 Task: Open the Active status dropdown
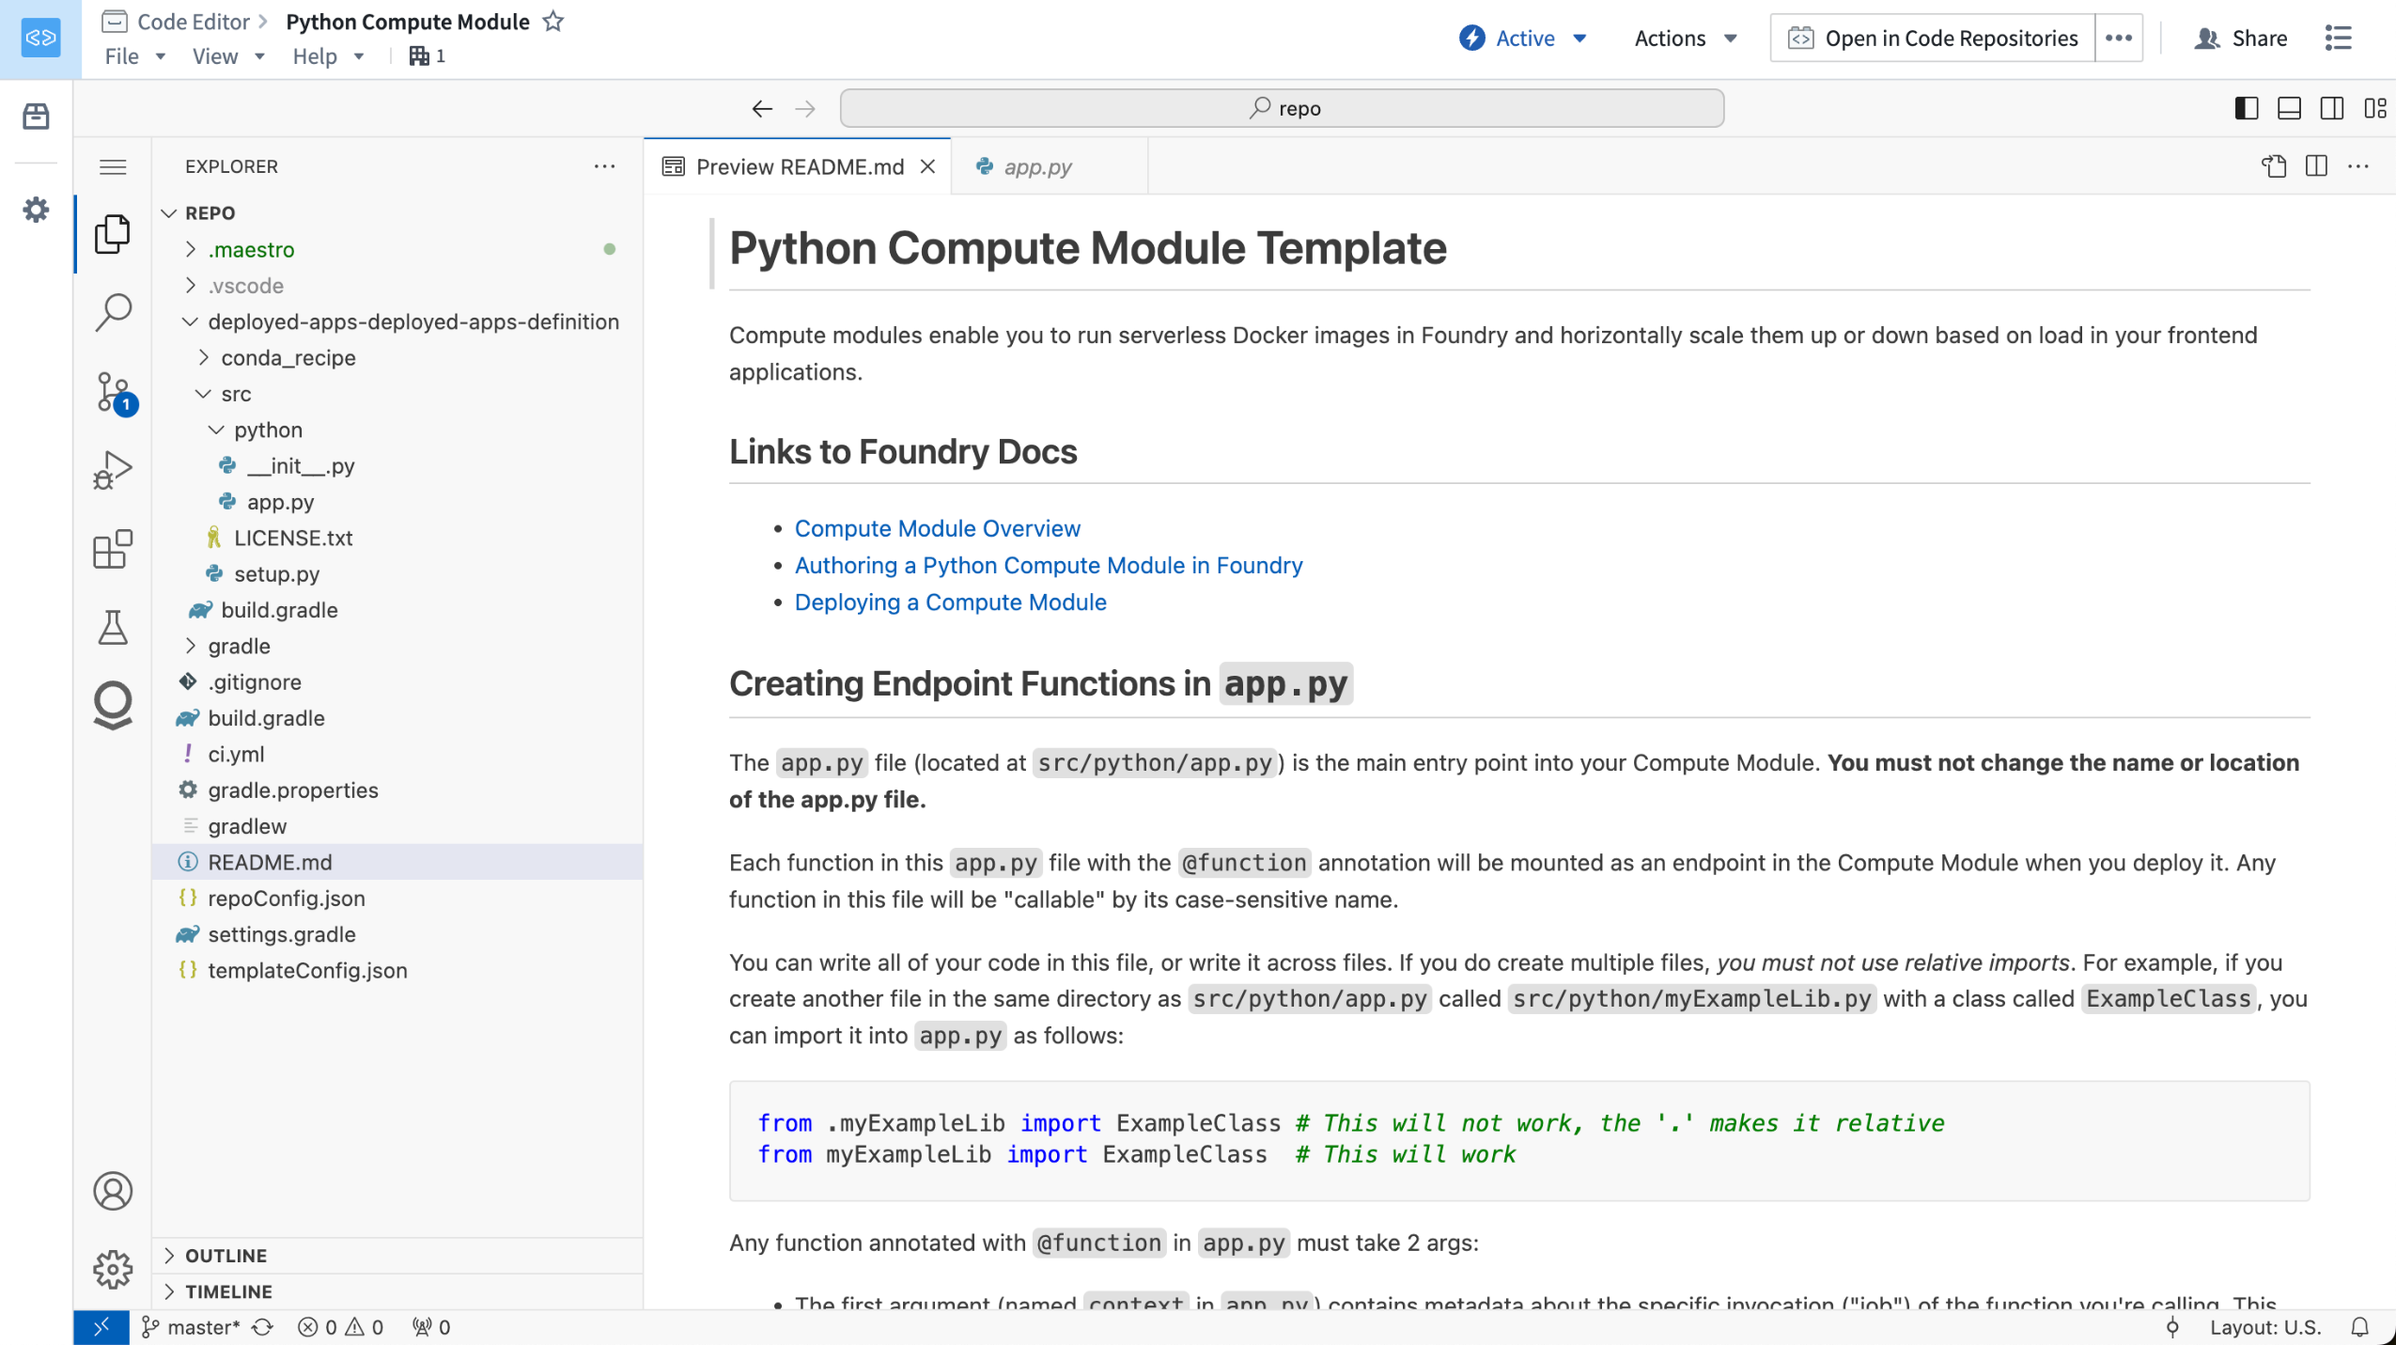(1523, 38)
